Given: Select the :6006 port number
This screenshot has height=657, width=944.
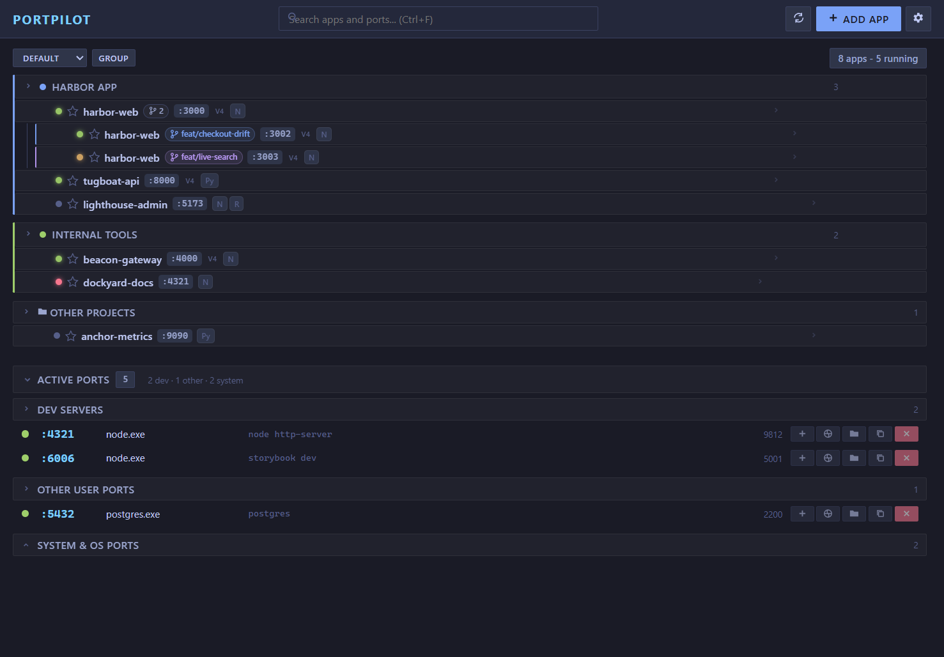Looking at the screenshot, I should [x=58, y=458].
